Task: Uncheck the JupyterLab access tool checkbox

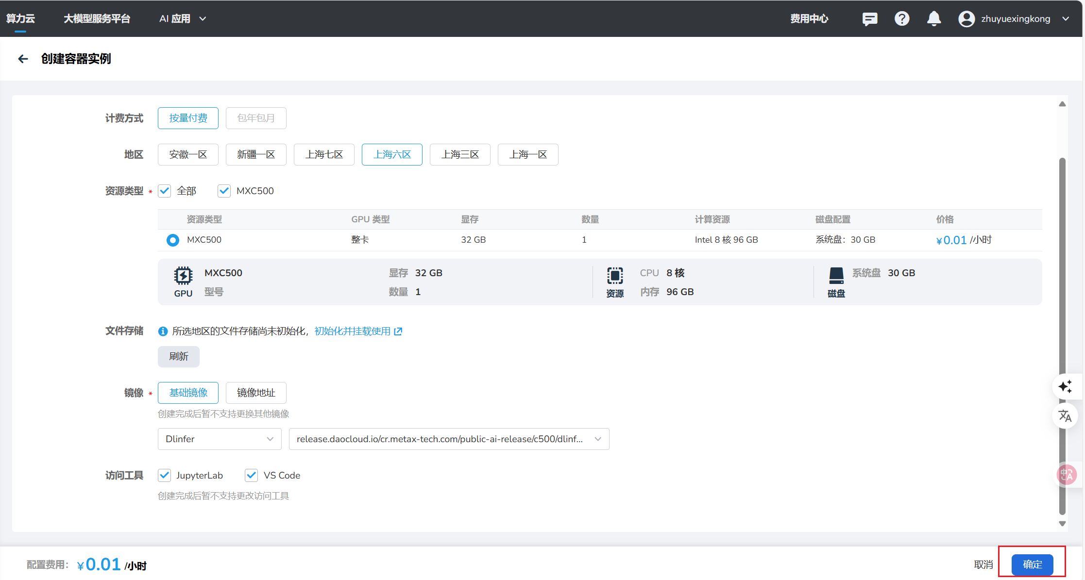Action: point(165,475)
